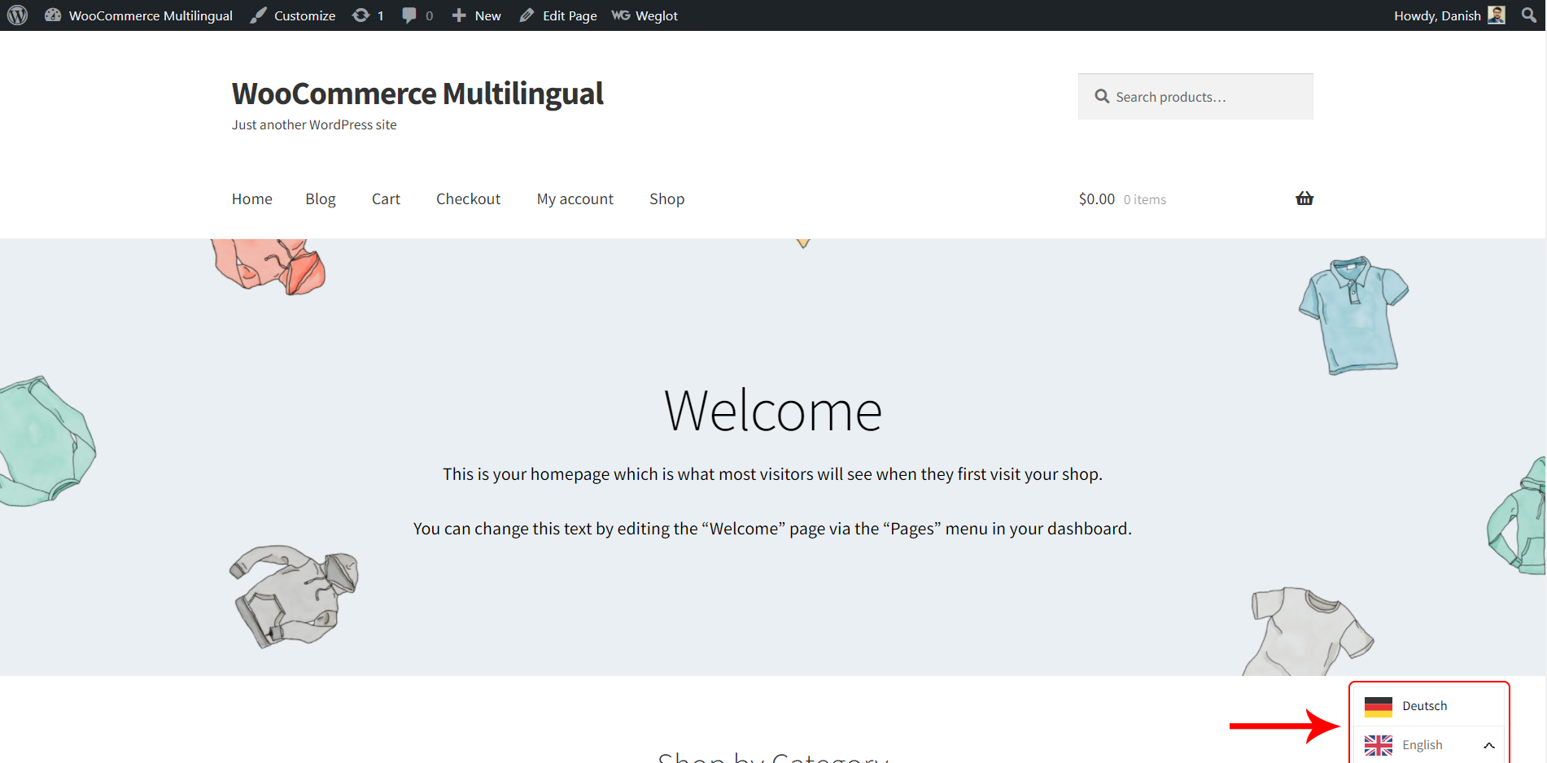Go to the Home page

(252, 199)
